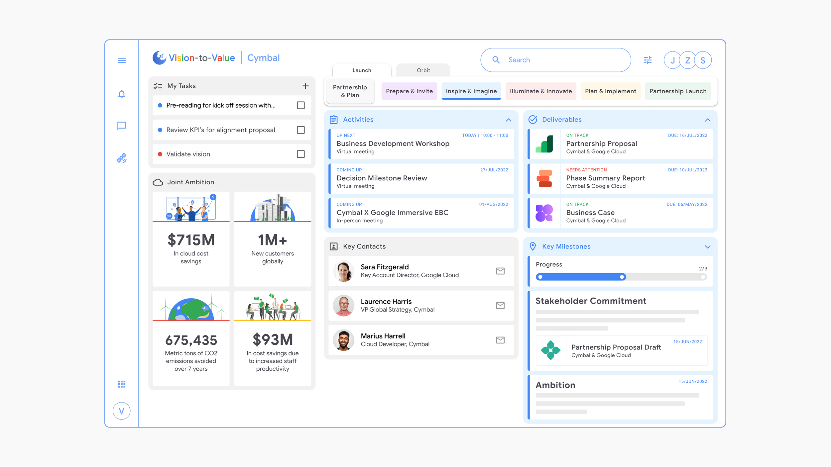This screenshot has height=467, width=831.
Task: Select the Partnership Launch phase
Action: pos(678,91)
